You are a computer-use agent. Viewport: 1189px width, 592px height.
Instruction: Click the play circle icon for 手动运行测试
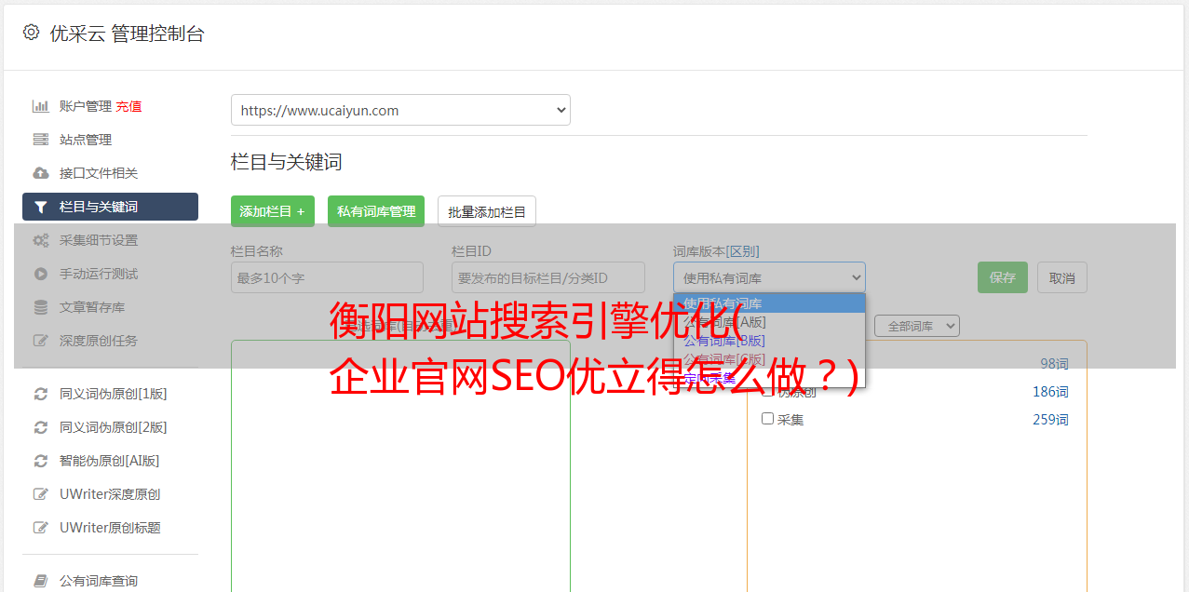[x=40, y=274]
